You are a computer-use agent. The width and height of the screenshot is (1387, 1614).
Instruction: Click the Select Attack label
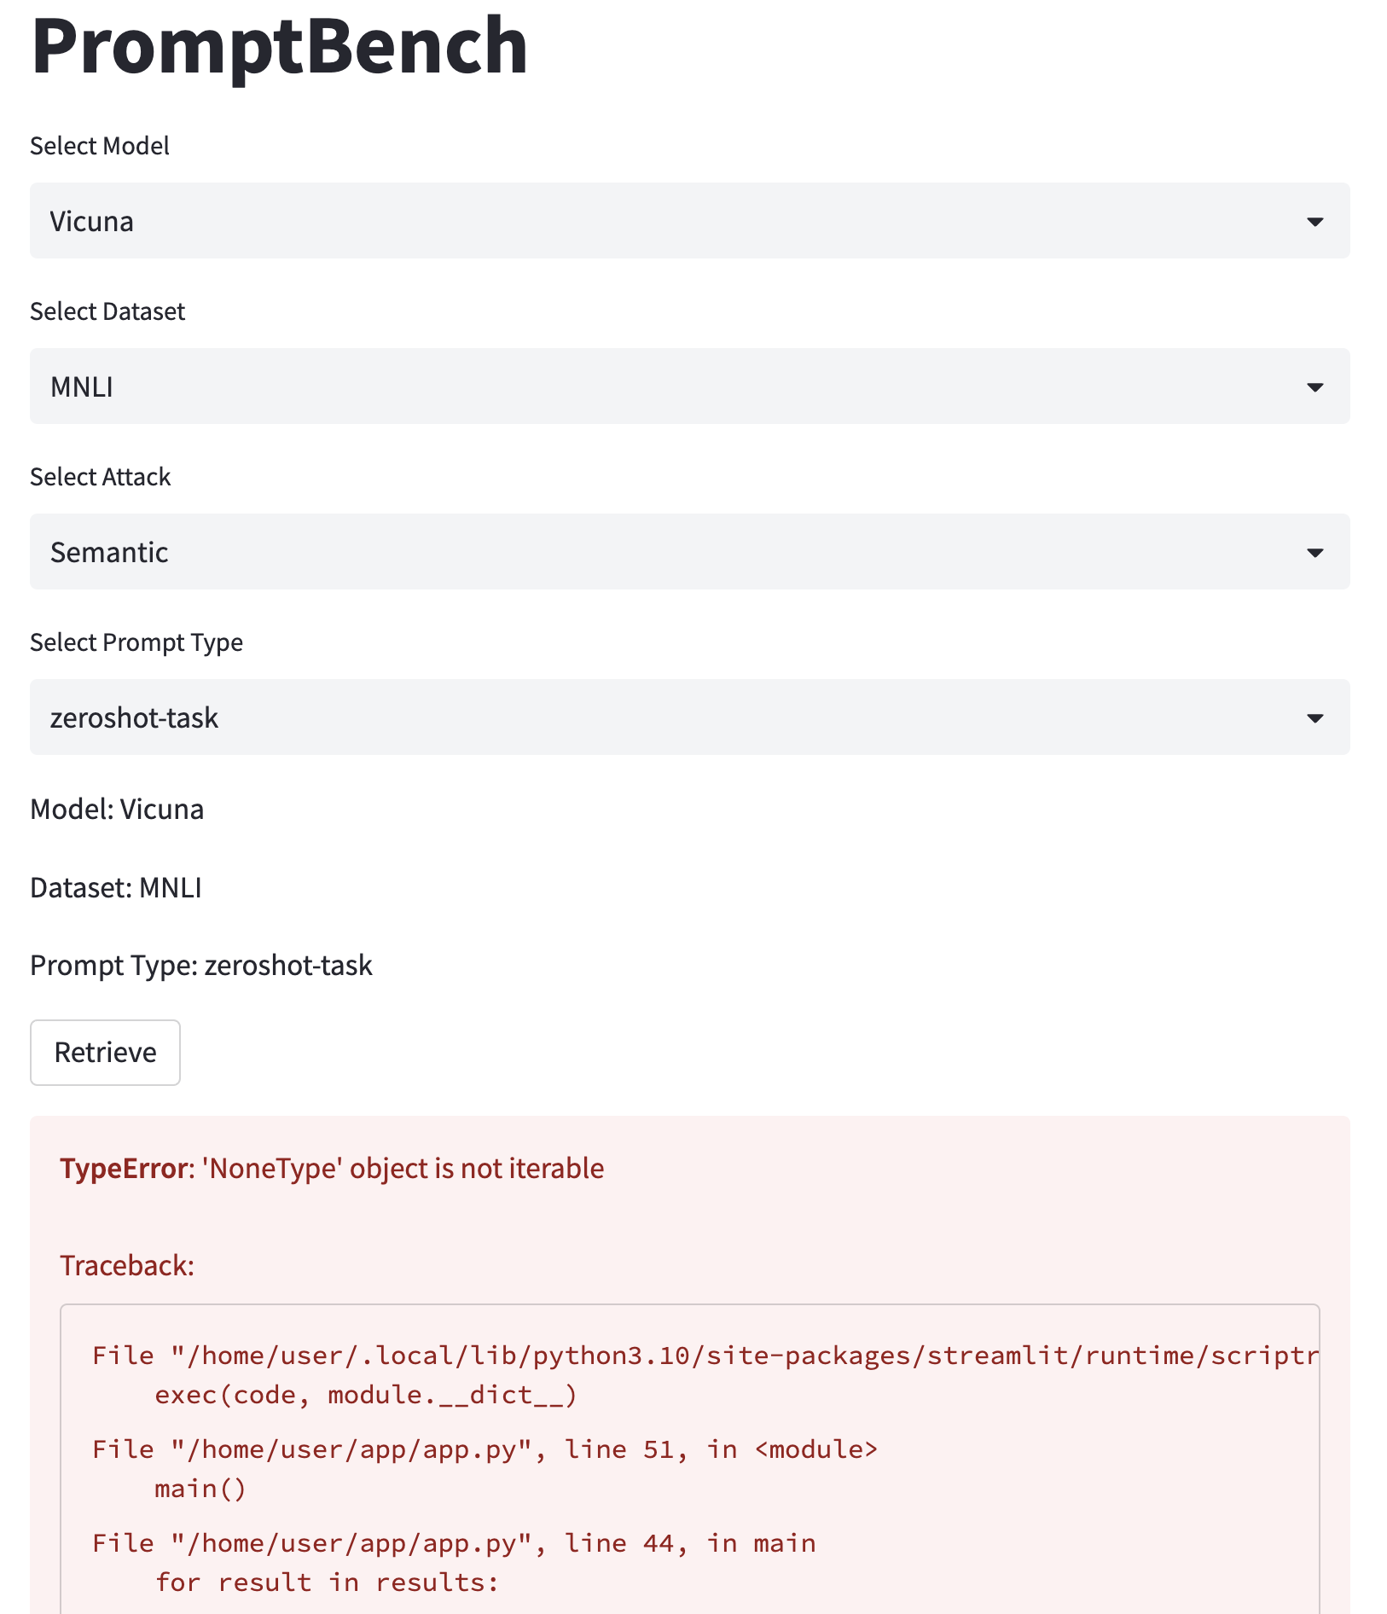pyautogui.click(x=100, y=476)
